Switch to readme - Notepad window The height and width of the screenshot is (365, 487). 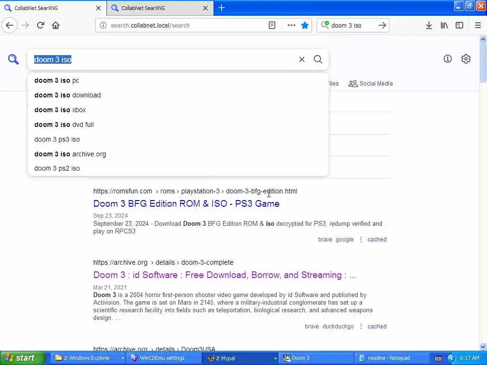coord(392,358)
